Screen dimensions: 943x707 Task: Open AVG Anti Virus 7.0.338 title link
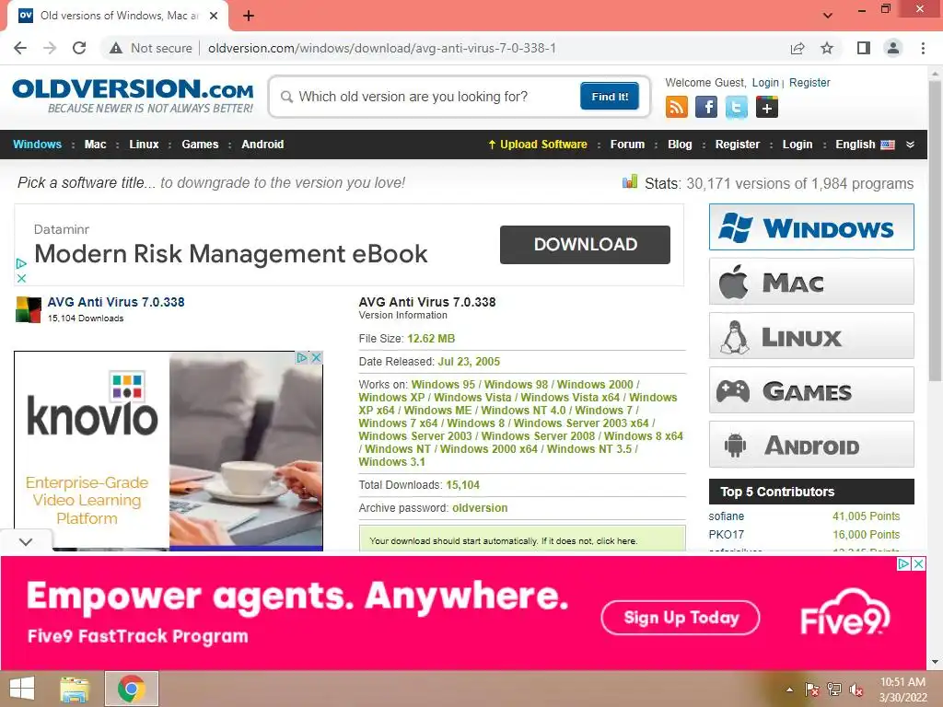(116, 302)
